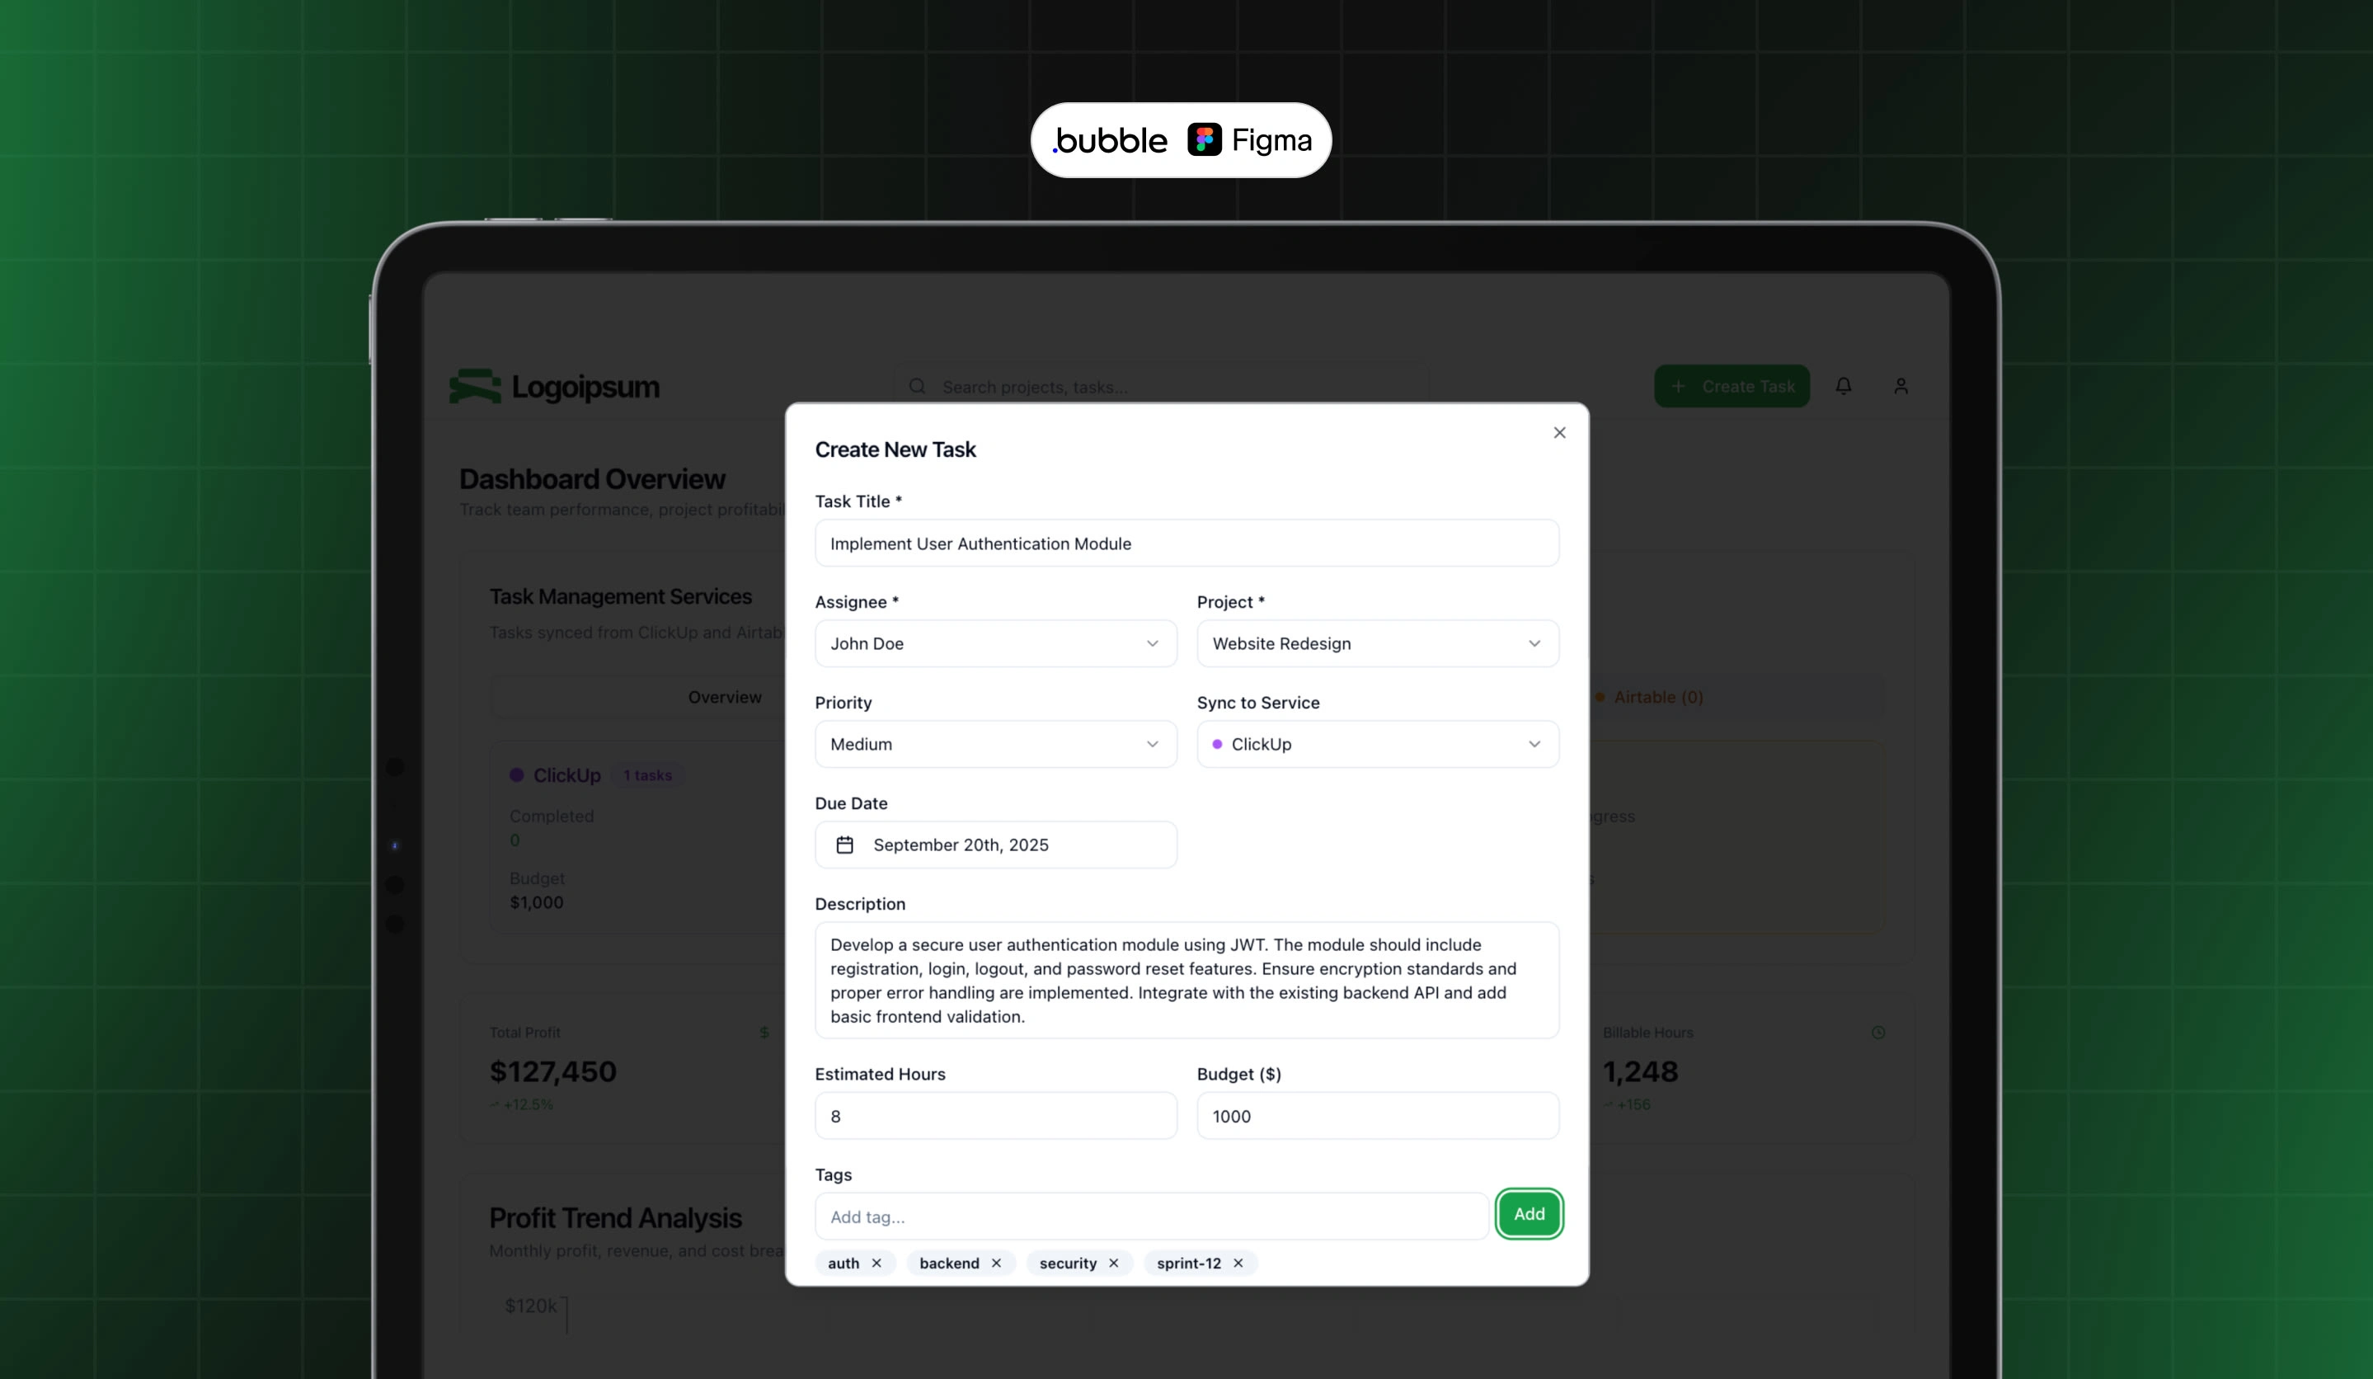Click the Profit Trend Analysis heading
This screenshot has width=2373, height=1379.
(615, 1218)
